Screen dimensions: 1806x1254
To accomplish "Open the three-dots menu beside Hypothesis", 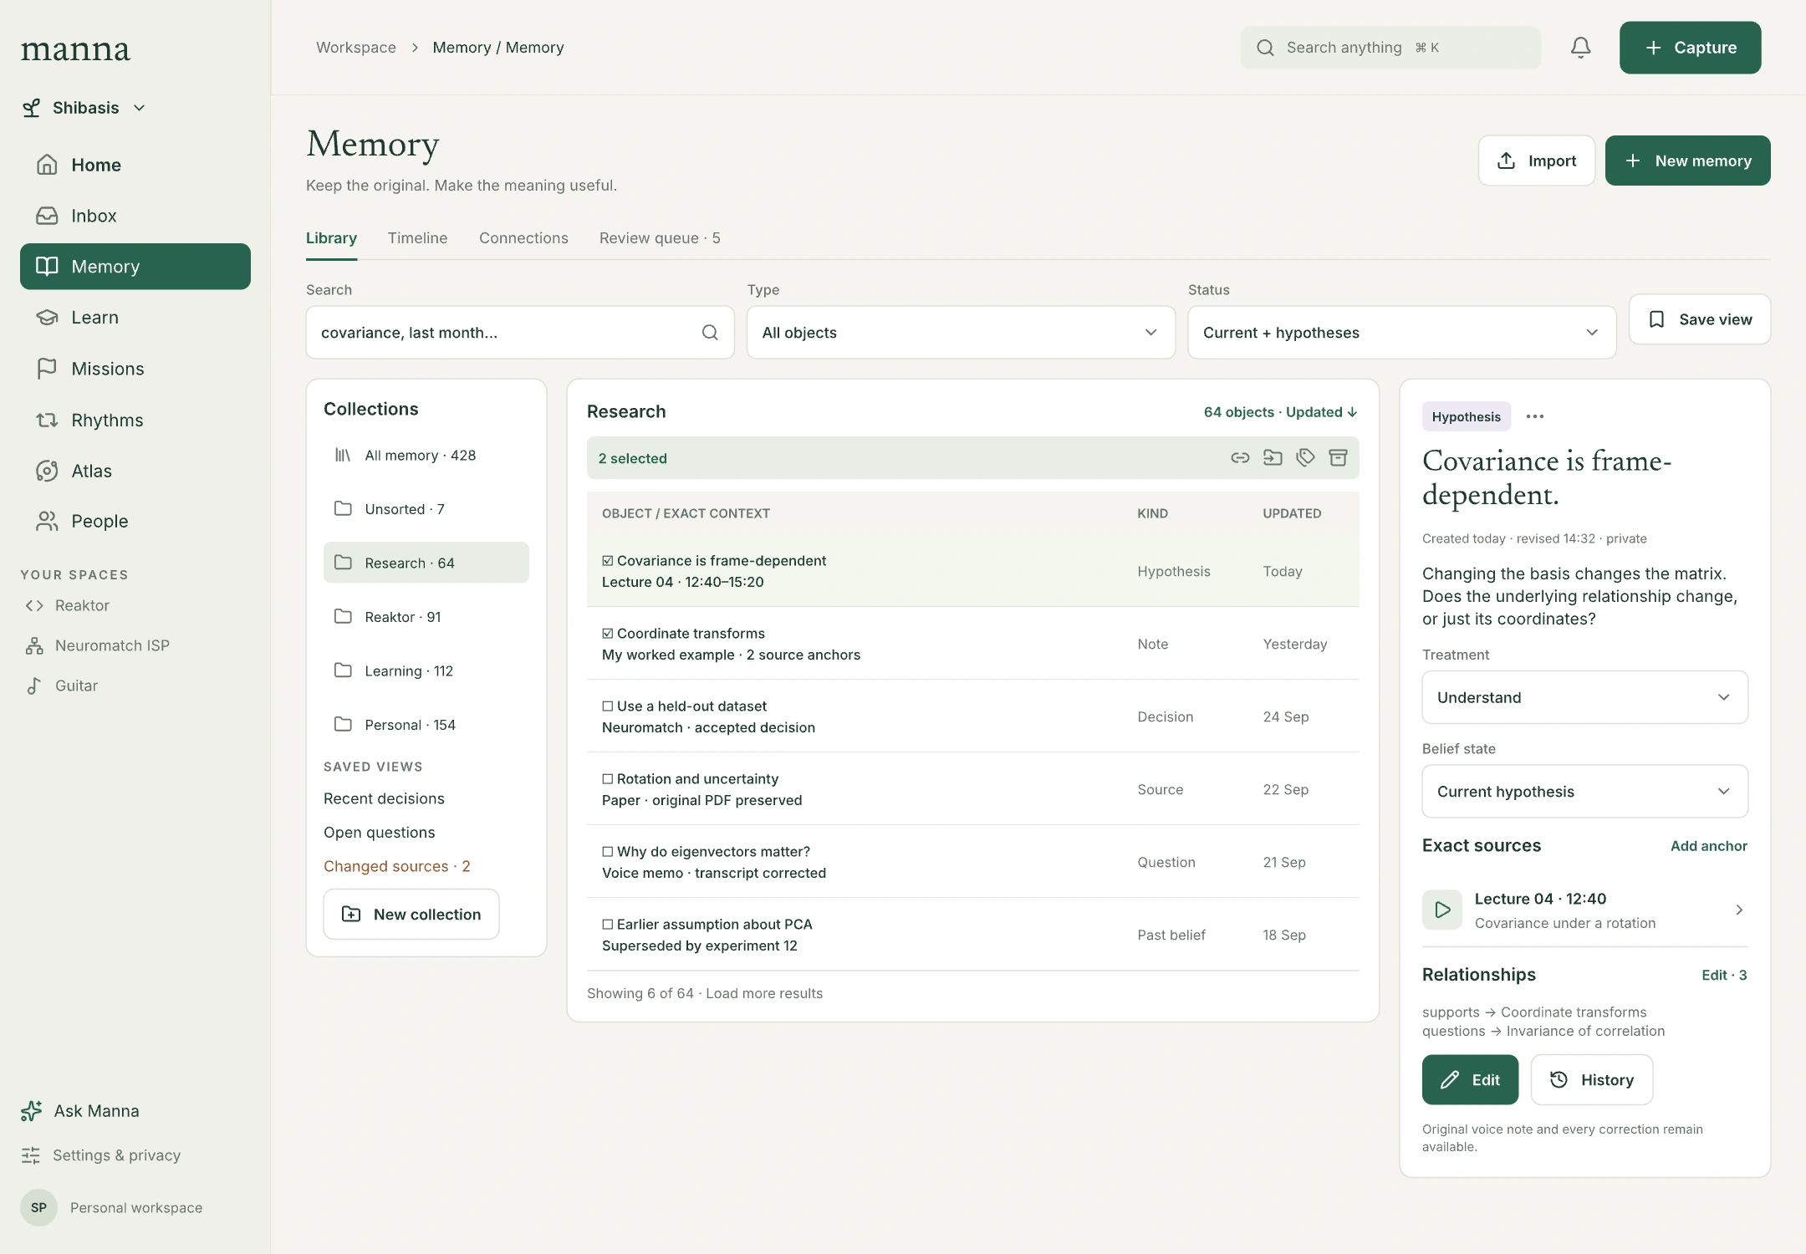I will click(x=1535, y=416).
